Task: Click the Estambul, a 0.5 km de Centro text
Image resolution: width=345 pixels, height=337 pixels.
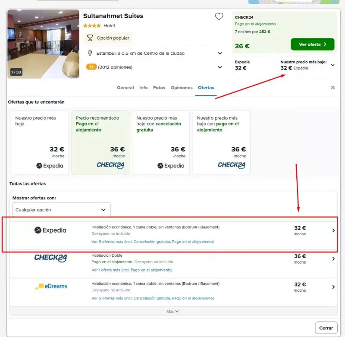Action: (141, 53)
